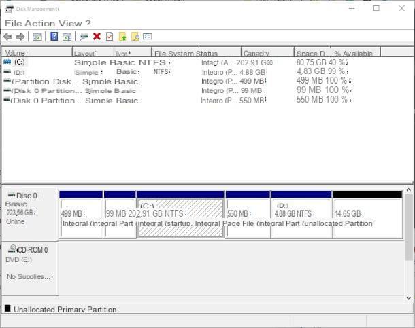Click the CD-ROM 0 disc icon

[12, 249]
